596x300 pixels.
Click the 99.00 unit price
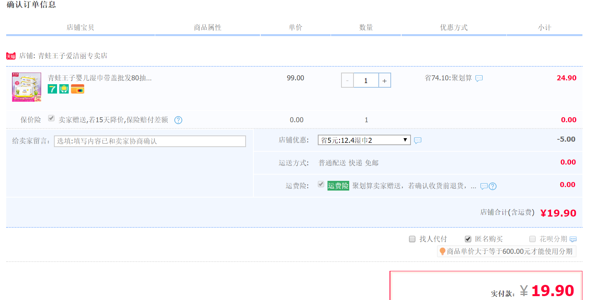pyautogui.click(x=295, y=78)
